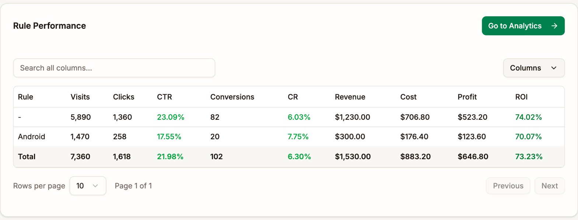Viewport: 578px width, 220px height.
Task: Click the Rows per page label
Action: pos(39,186)
